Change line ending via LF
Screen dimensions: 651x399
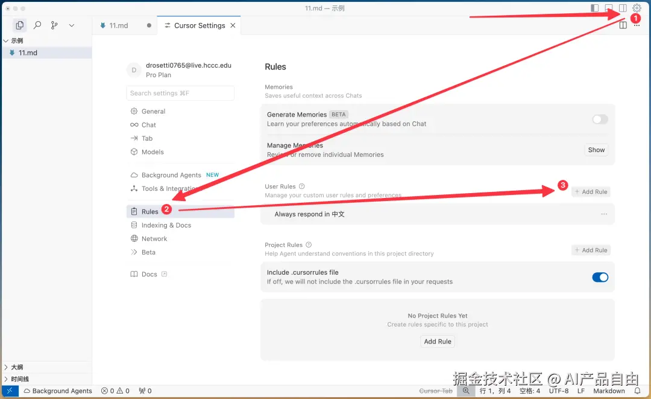tap(581, 391)
